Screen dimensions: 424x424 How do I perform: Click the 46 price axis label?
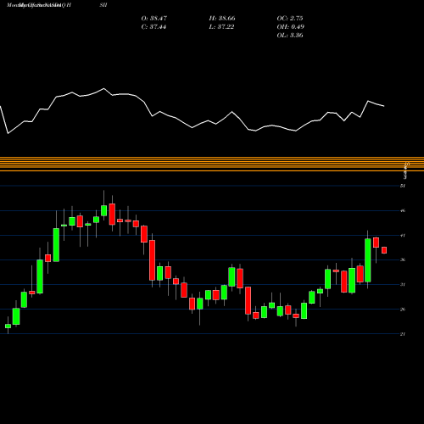point(403,210)
